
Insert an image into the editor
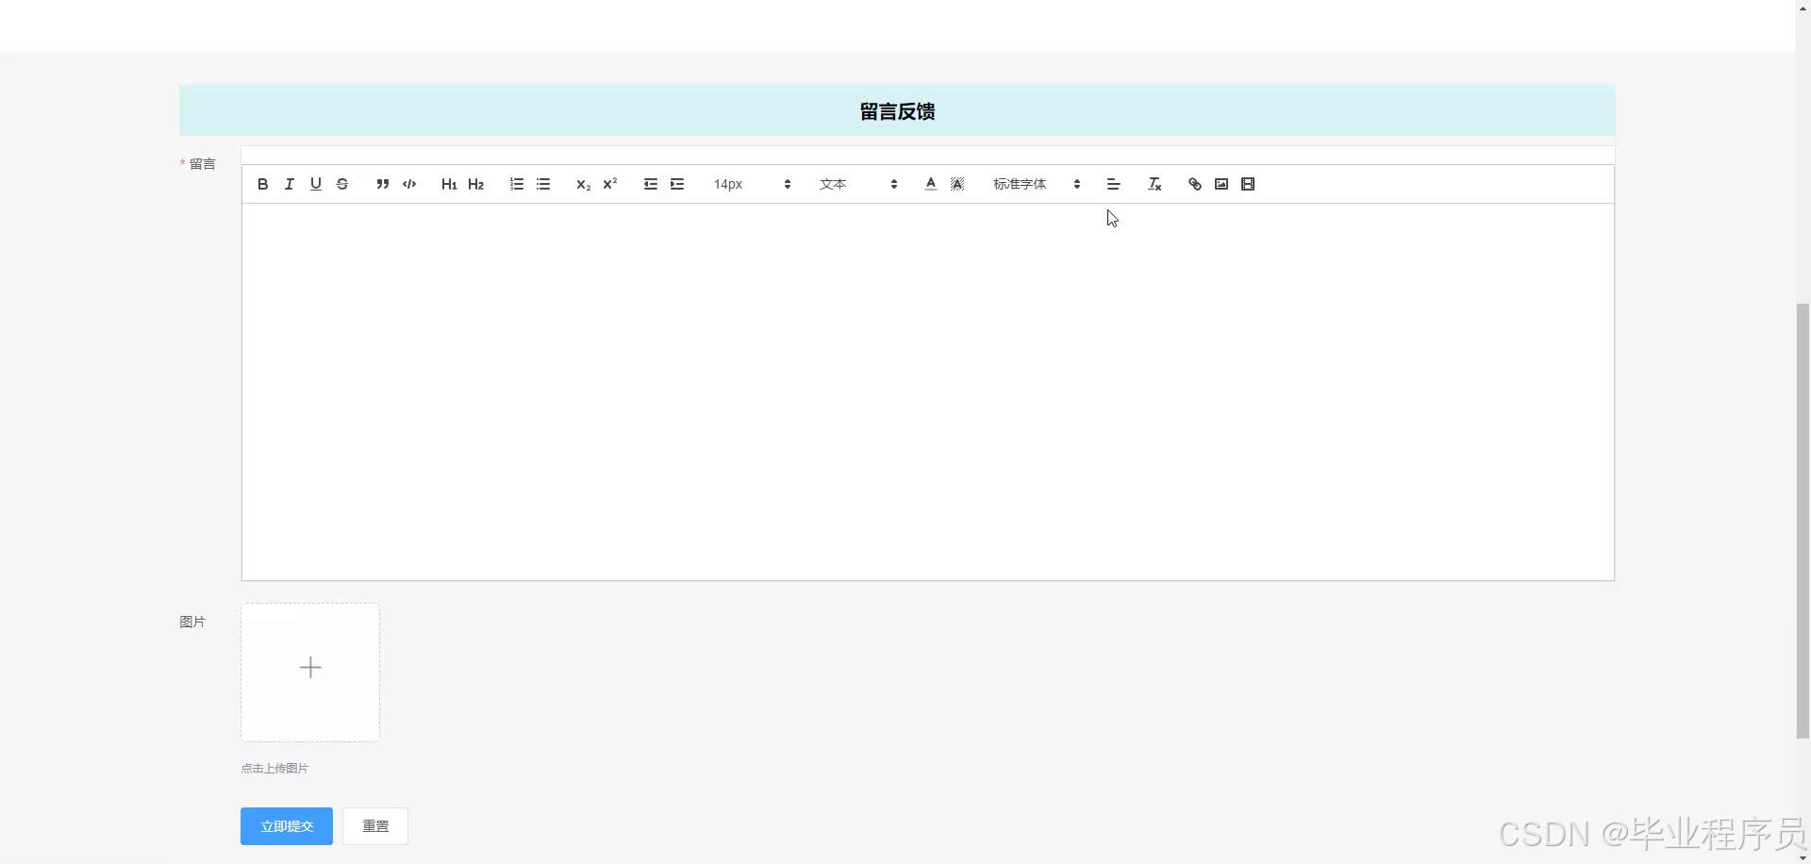click(1221, 184)
